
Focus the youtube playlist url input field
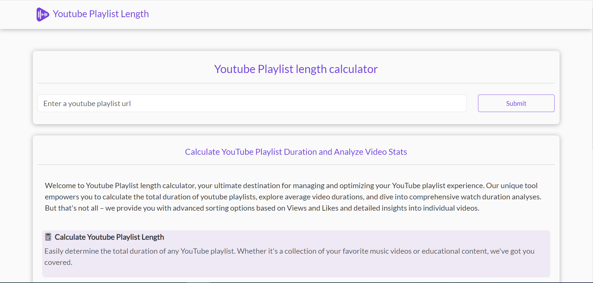[252, 103]
